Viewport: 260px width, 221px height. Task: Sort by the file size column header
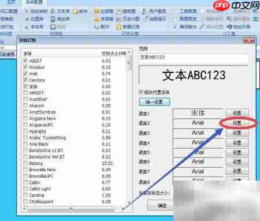114,53
